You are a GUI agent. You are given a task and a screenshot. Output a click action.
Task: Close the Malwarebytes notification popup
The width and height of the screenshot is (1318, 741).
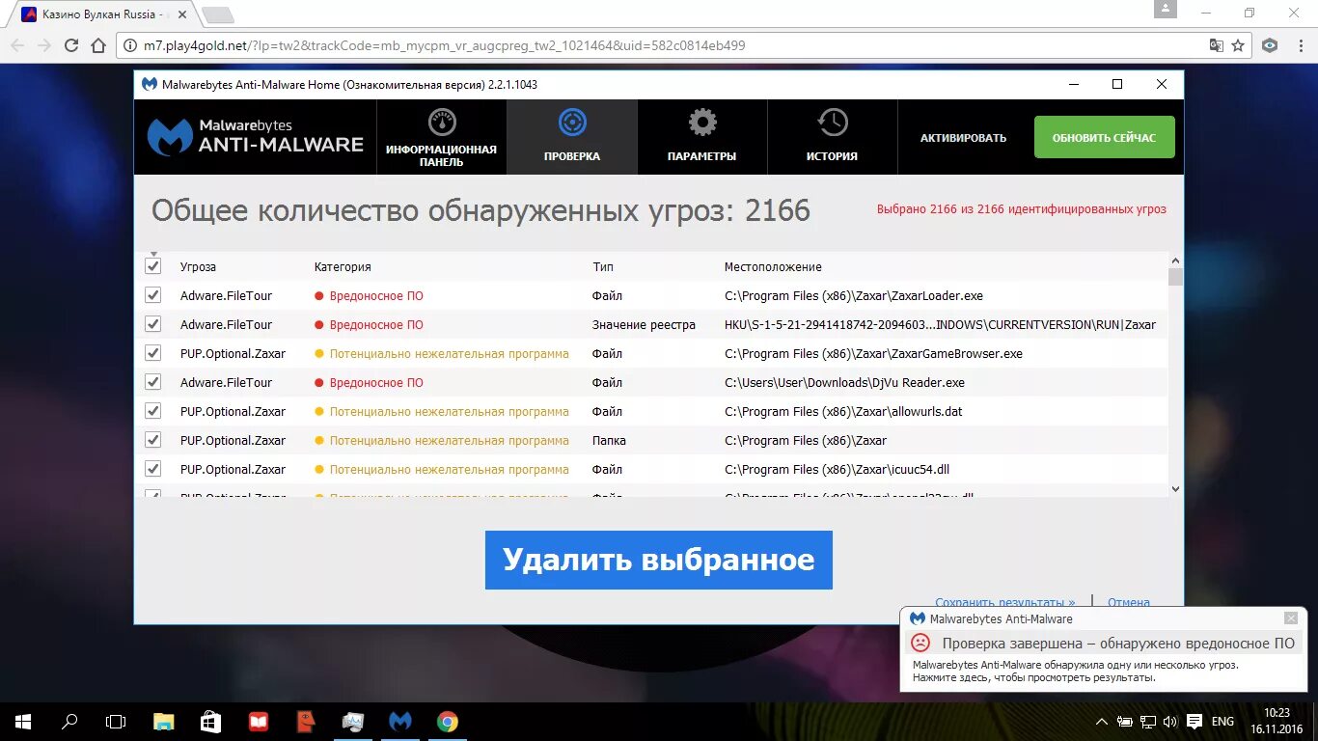pos(1291,618)
